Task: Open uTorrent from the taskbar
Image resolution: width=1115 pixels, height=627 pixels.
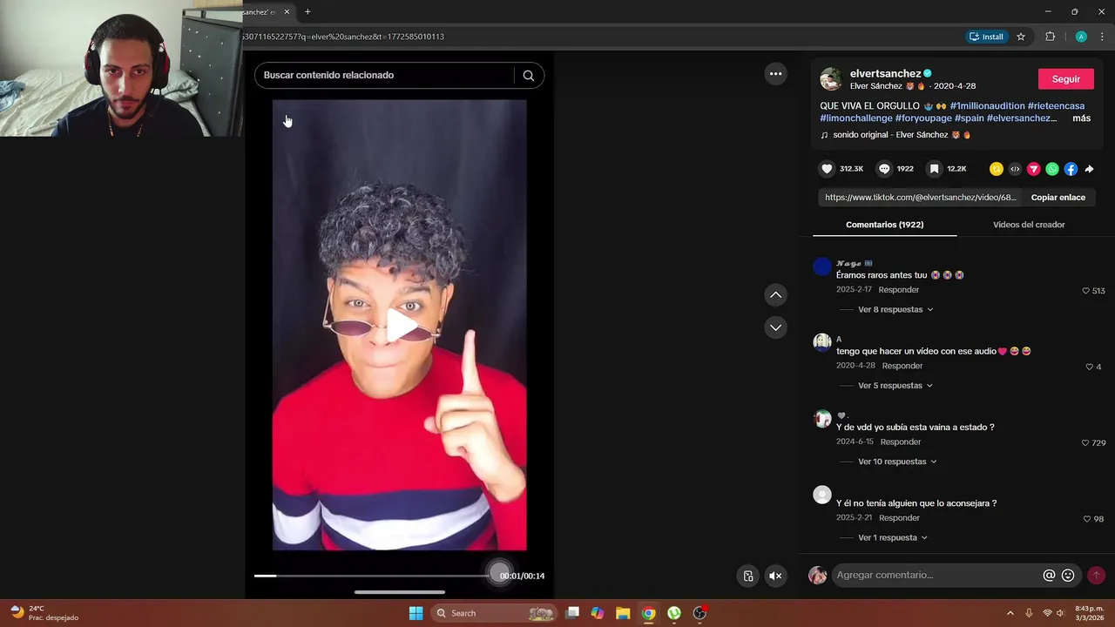Action: [x=674, y=613]
